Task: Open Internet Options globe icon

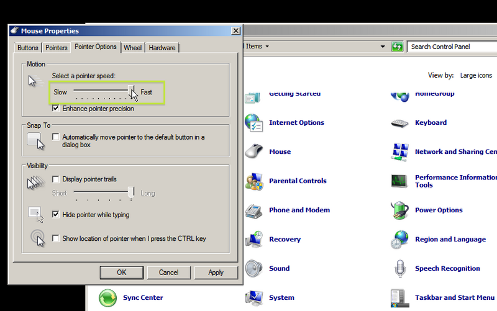Action: pos(254,122)
